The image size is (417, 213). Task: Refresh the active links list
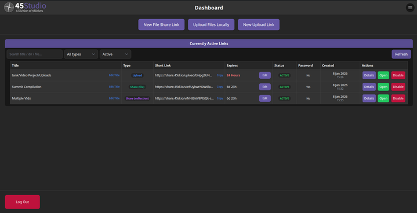[401, 54]
